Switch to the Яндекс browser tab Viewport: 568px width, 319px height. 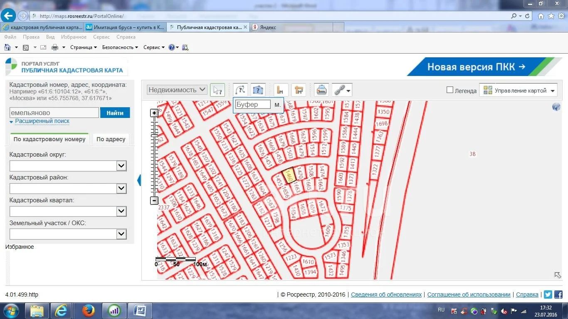(x=291, y=27)
